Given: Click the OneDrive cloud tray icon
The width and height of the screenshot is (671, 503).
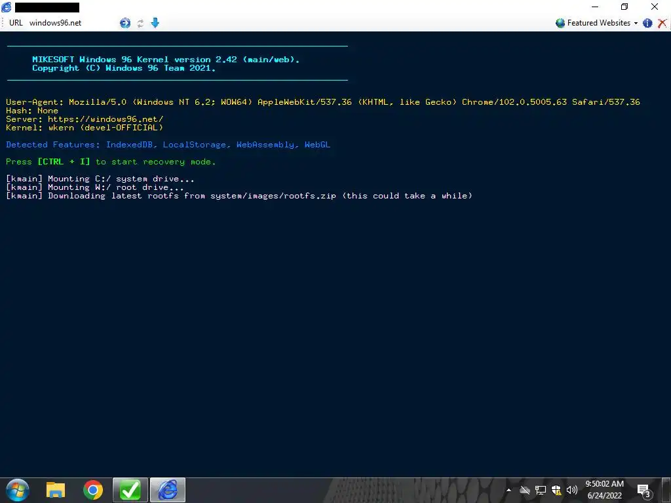Looking at the screenshot, I should click(x=525, y=490).
